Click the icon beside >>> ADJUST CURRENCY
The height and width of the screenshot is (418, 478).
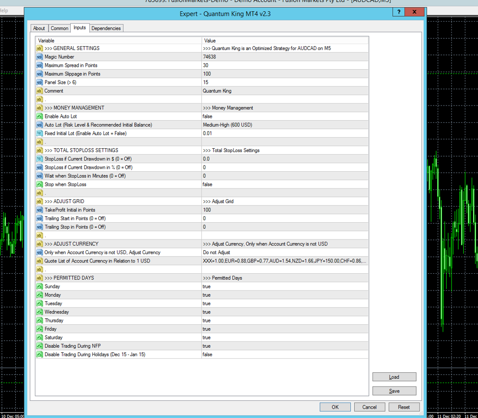coord(39,244)
